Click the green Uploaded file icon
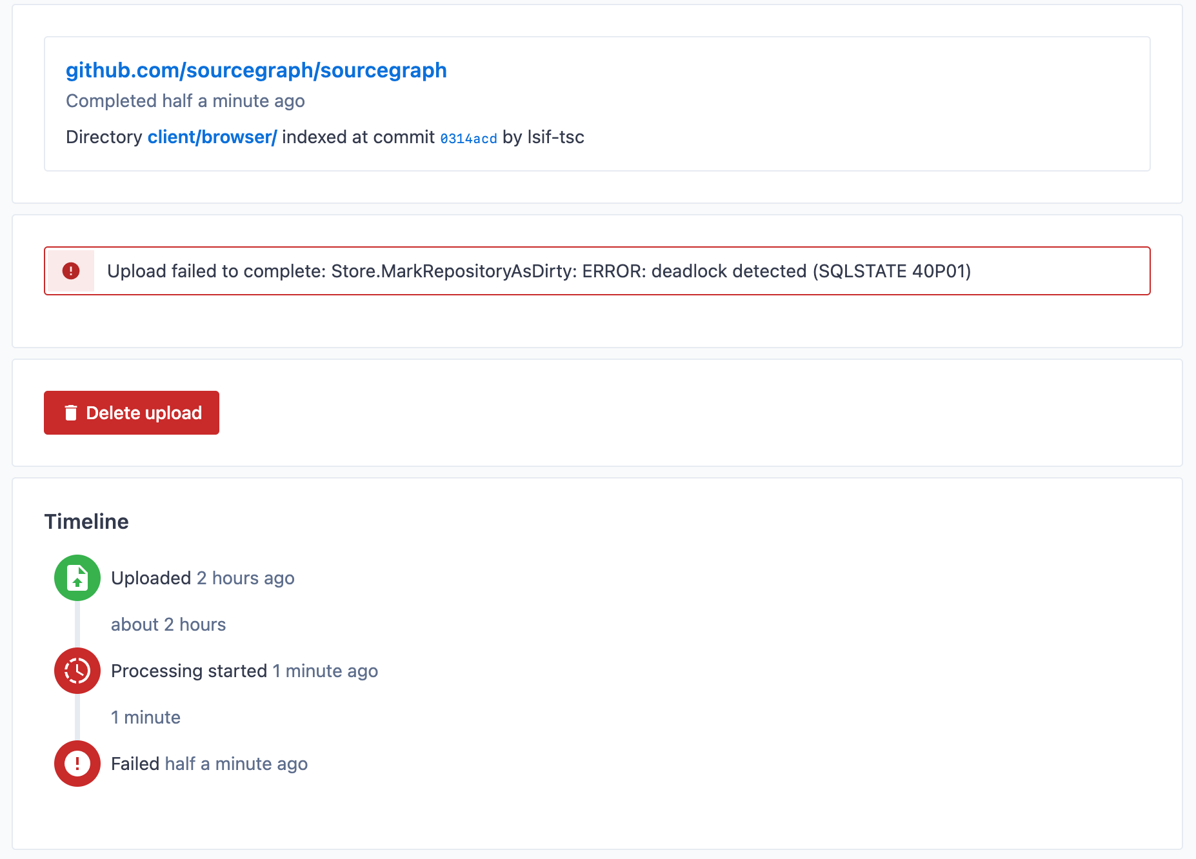 (x=77, y=578)
